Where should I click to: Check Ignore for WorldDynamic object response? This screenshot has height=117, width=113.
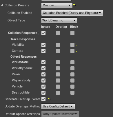pyautogui.click(x=43, y=68)
